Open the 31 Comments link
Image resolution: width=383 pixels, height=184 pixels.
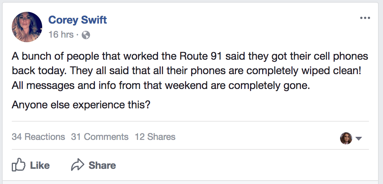100,137
